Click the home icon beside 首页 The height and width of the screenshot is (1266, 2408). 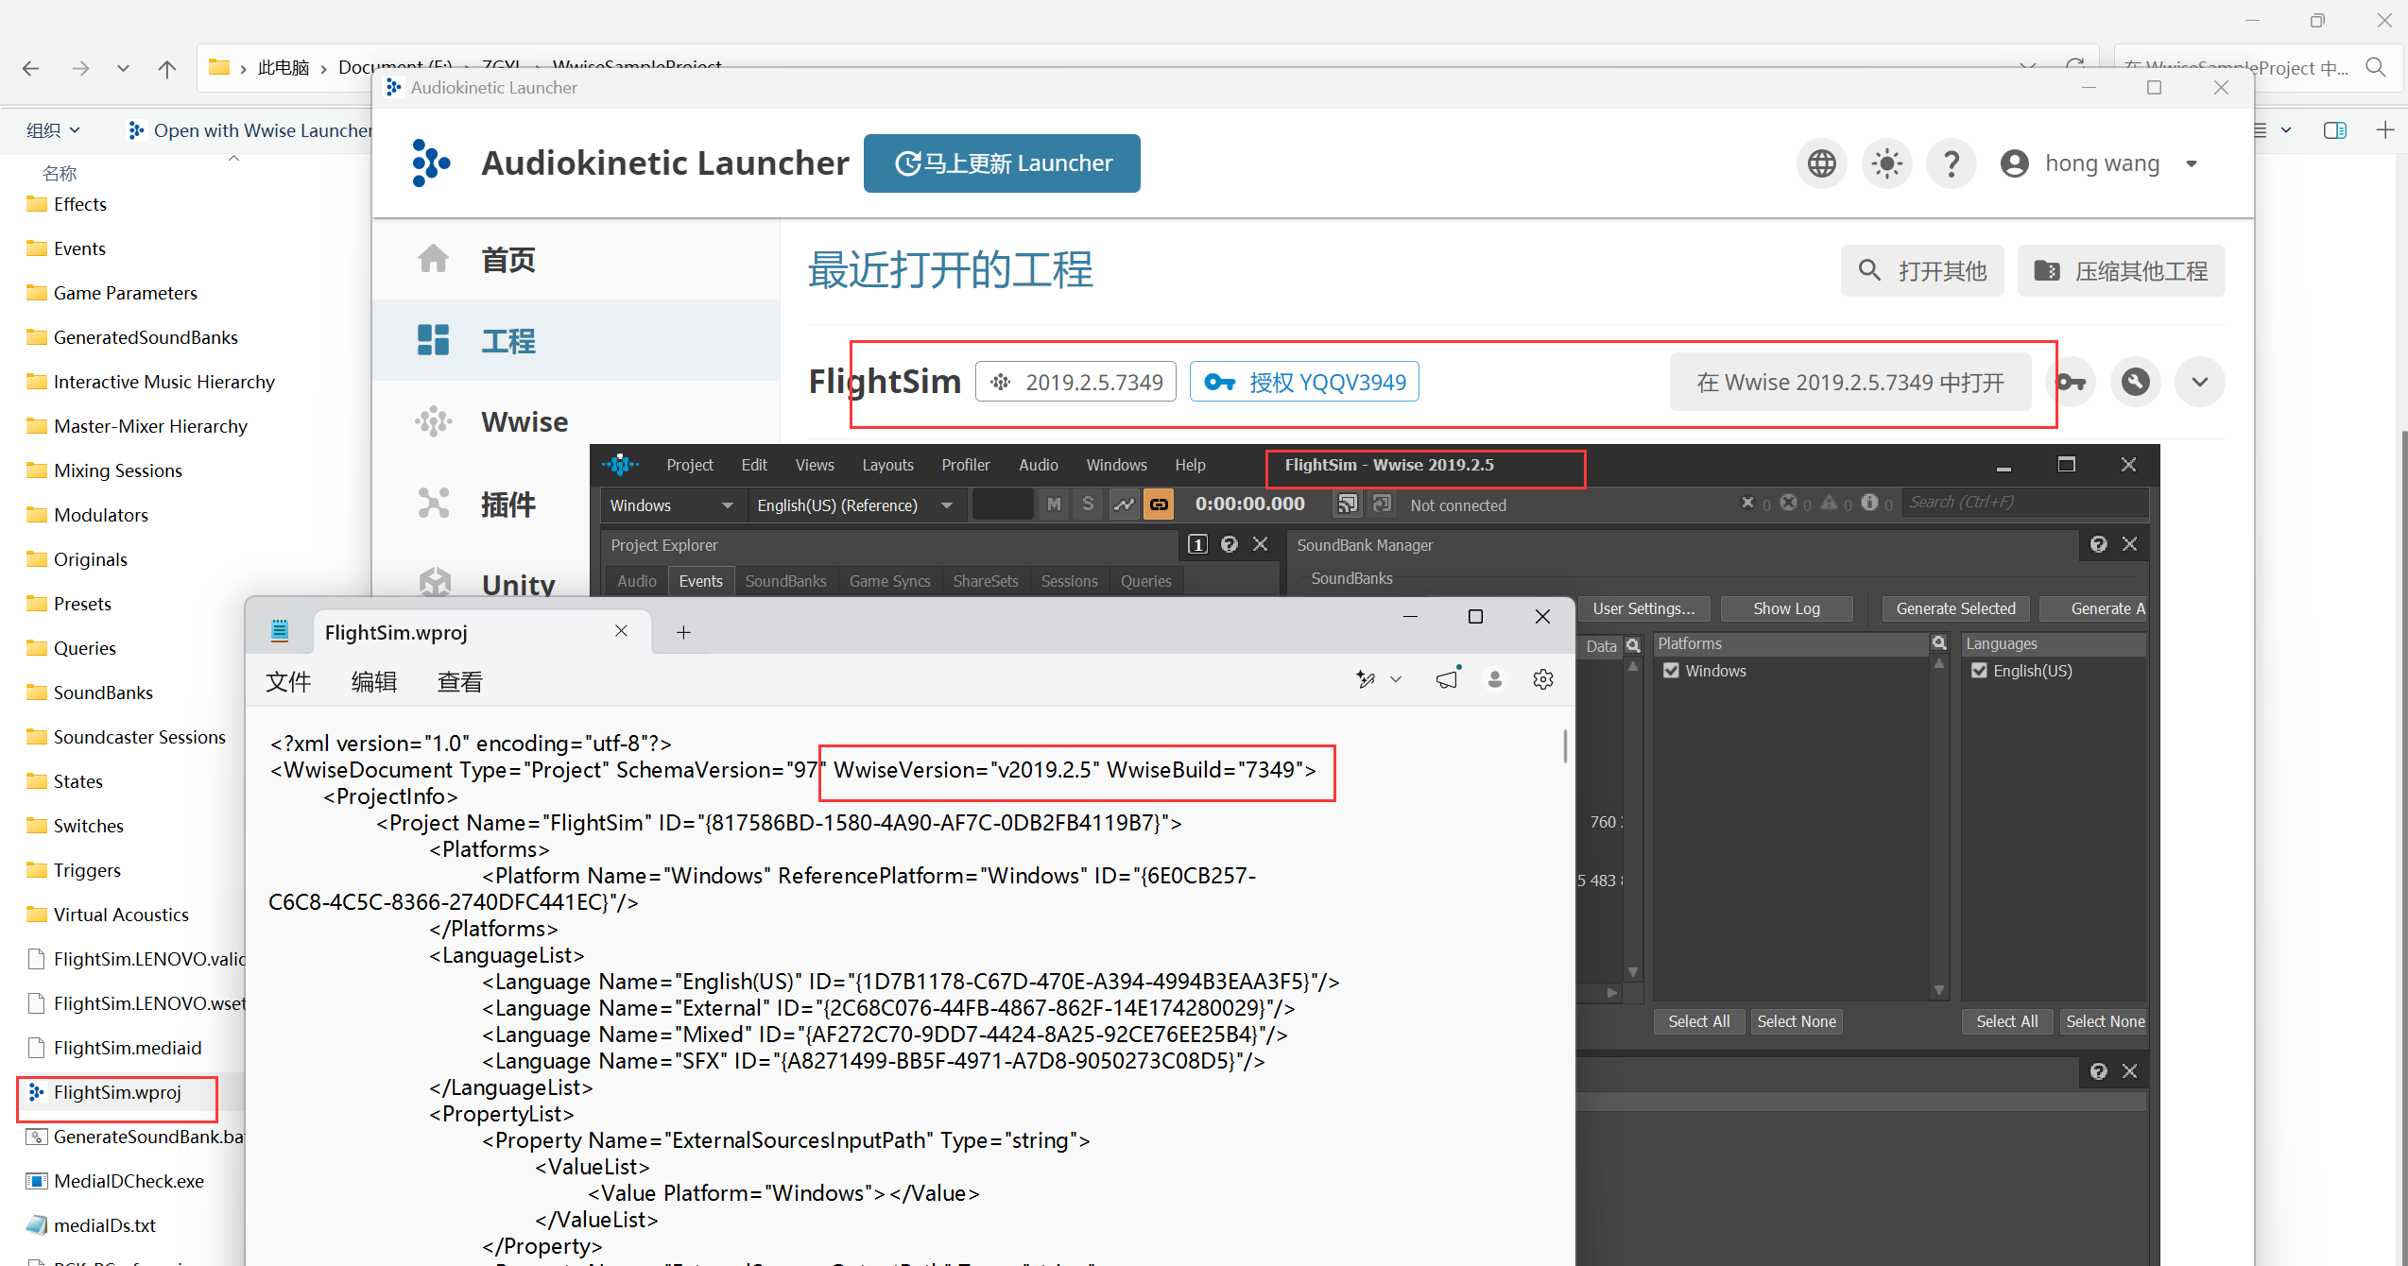click(434, 259)
